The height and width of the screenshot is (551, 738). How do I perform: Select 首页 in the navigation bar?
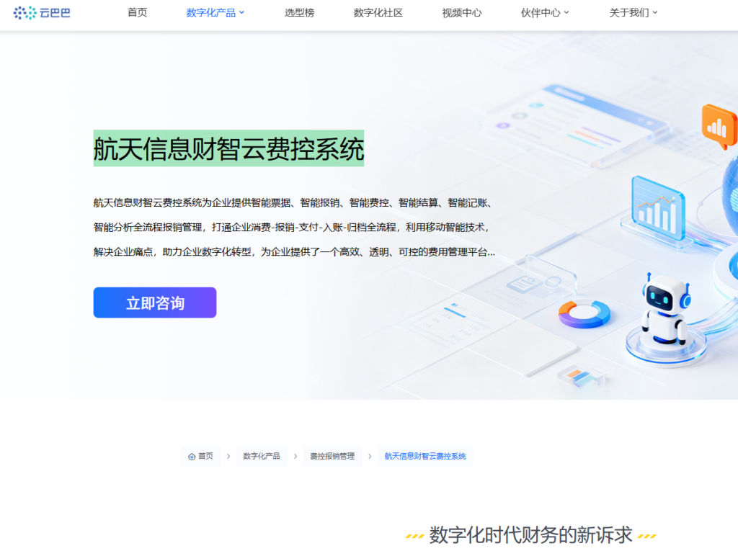click(137, 12)
